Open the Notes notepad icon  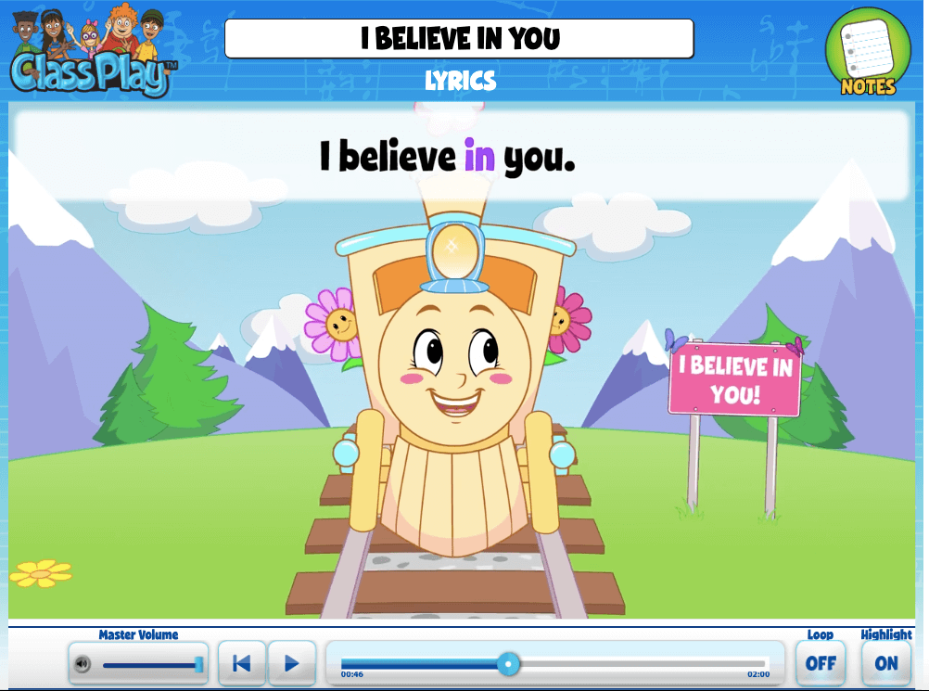pos(868,54)
